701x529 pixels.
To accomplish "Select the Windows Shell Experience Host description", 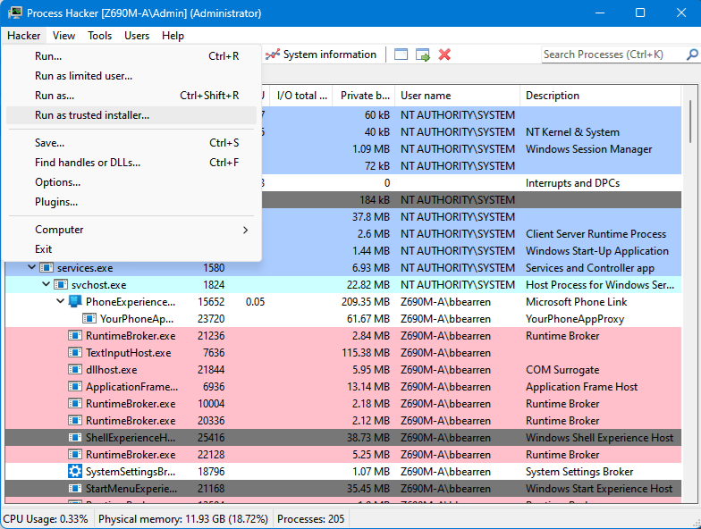I will tap(599, 438).
